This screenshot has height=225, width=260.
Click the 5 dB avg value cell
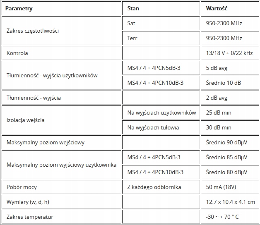pyautogui.click(x=217, y=68)
